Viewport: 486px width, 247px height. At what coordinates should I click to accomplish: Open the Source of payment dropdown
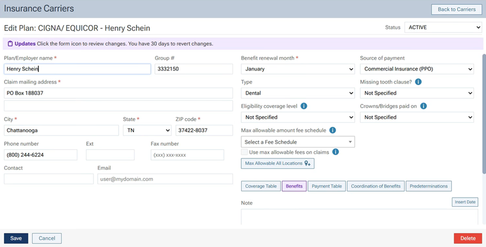coord(416,69)
